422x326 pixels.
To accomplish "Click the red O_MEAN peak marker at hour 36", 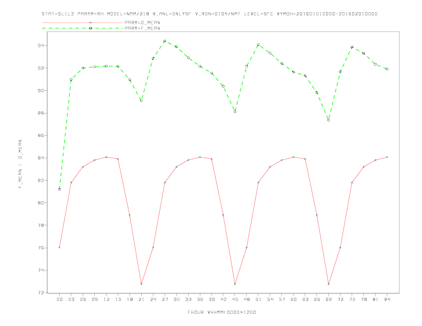I will 200,157.
